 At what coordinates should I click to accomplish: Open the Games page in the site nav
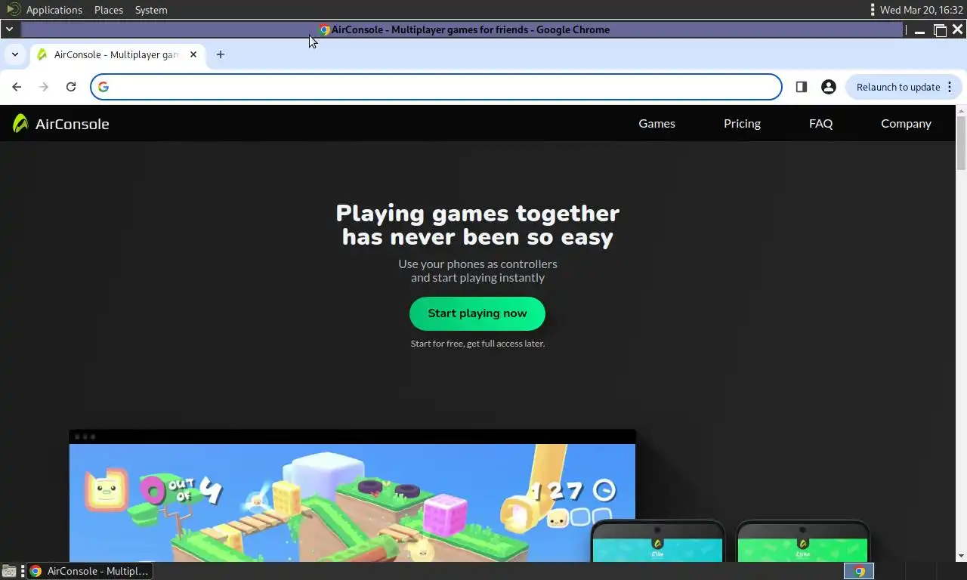[x=657, y=123]
